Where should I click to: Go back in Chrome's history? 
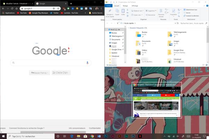[3, 8]
